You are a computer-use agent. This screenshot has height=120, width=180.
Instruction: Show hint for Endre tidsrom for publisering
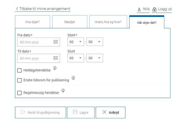(73, 78)
